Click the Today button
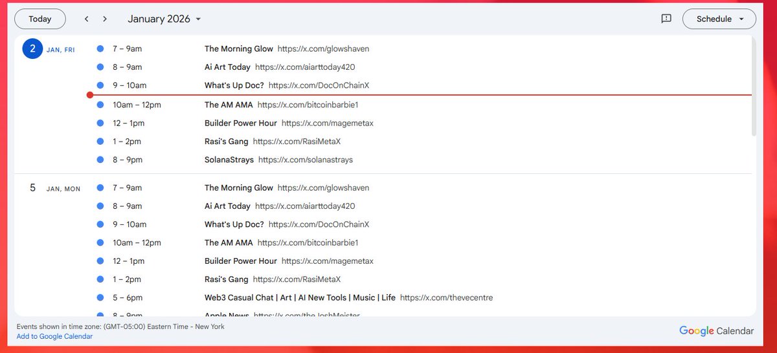Viewport: 777px width, 353px height. coord(40,19)
